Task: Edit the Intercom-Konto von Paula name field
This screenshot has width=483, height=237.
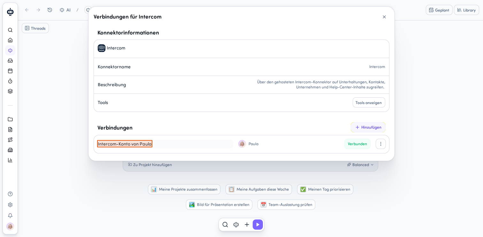Action: point(165,144)
